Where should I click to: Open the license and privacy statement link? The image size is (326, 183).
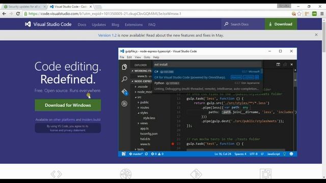68,130
